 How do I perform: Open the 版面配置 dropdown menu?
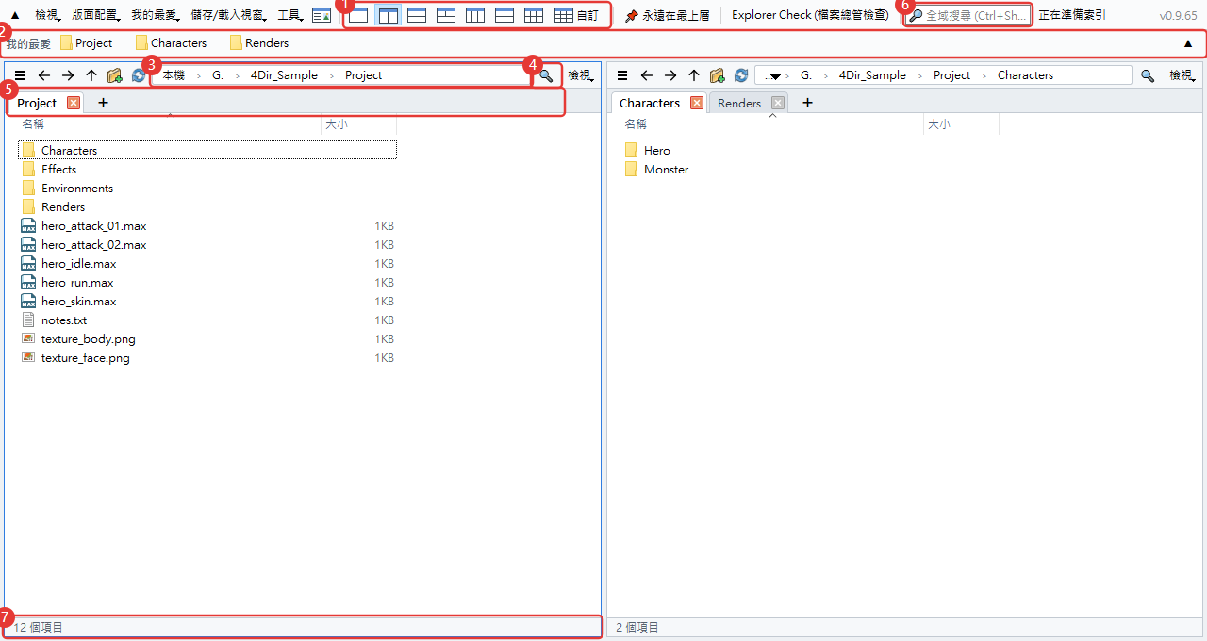tap(95, 15)
